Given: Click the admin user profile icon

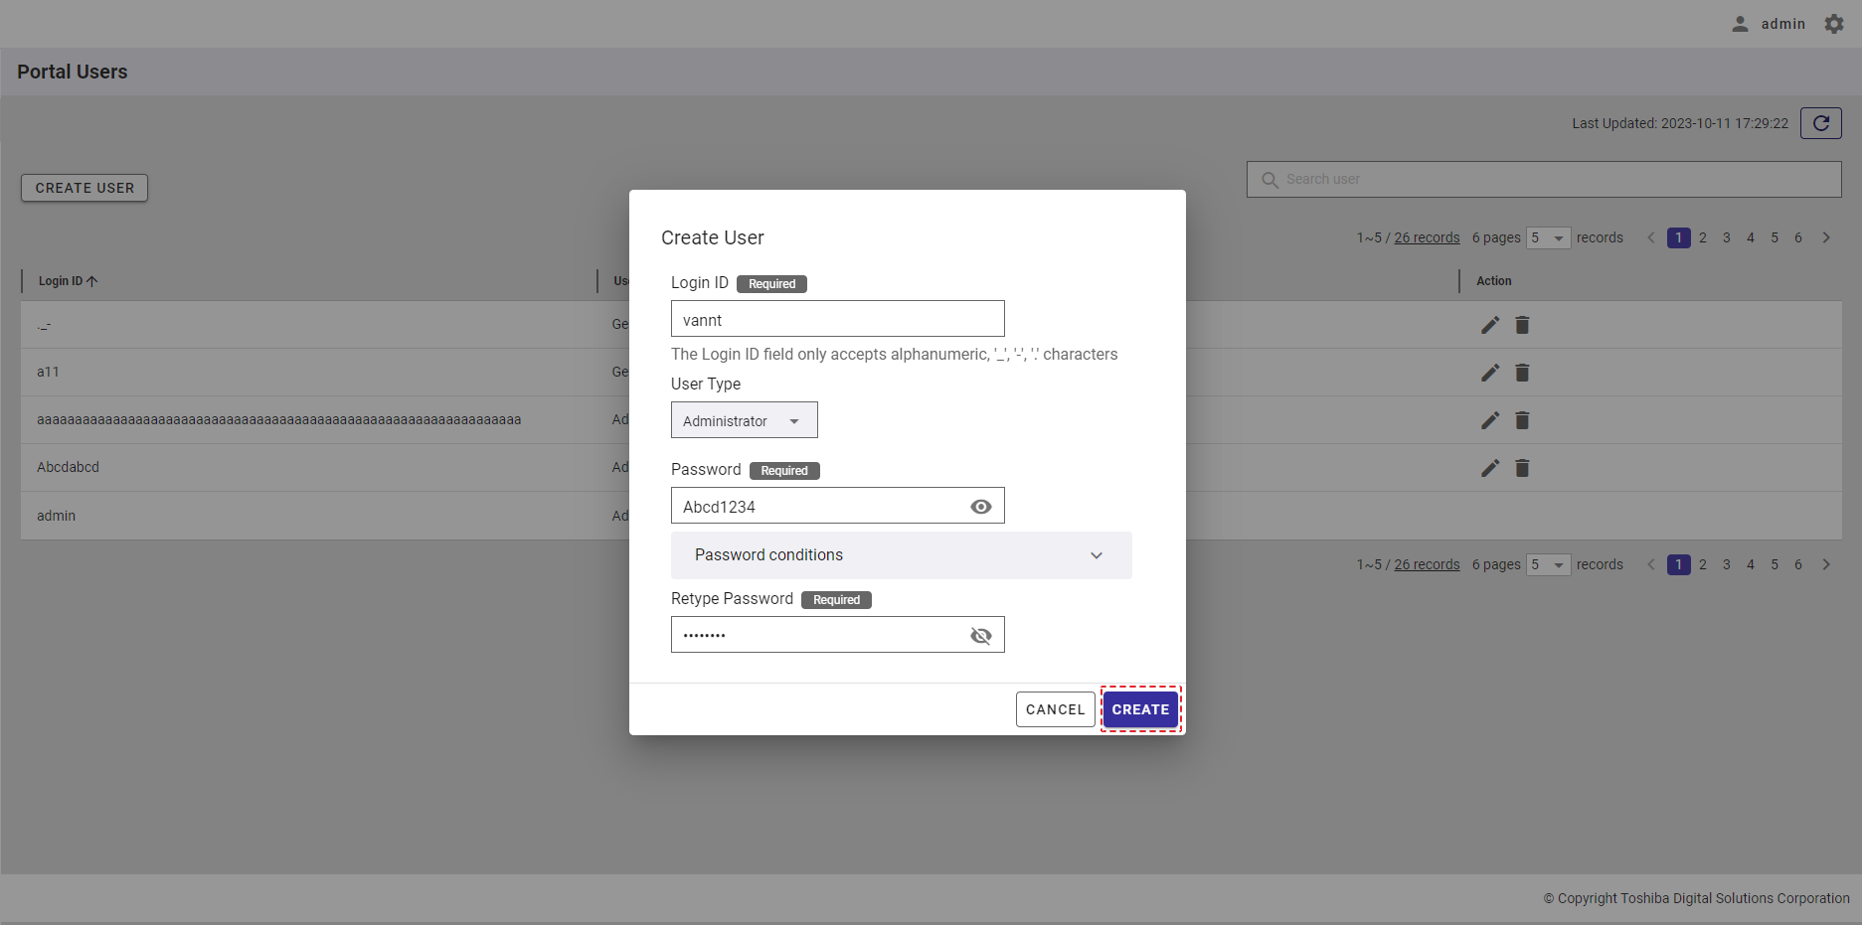Looking at the screenshot, I should tap(1740, 24).
